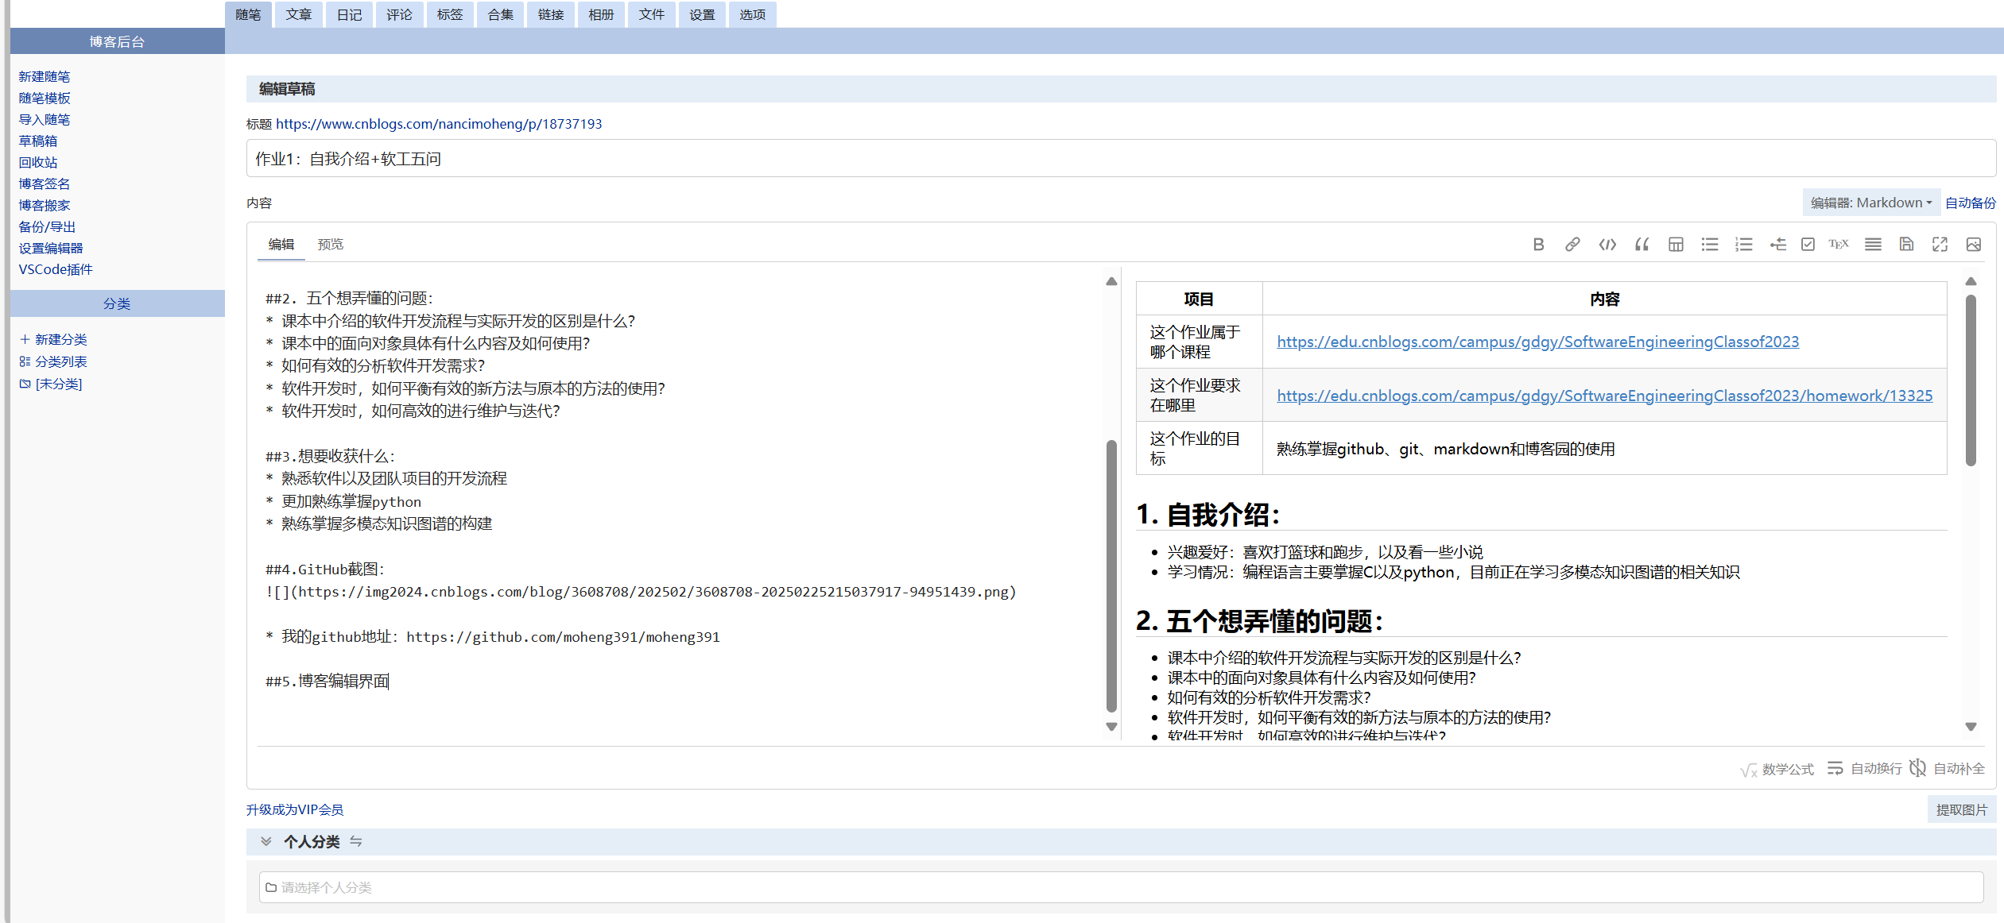The height and width of the screenshot is (923, 2004).
Task: Insert an unordered bullet list
Action: (1710, 245)
